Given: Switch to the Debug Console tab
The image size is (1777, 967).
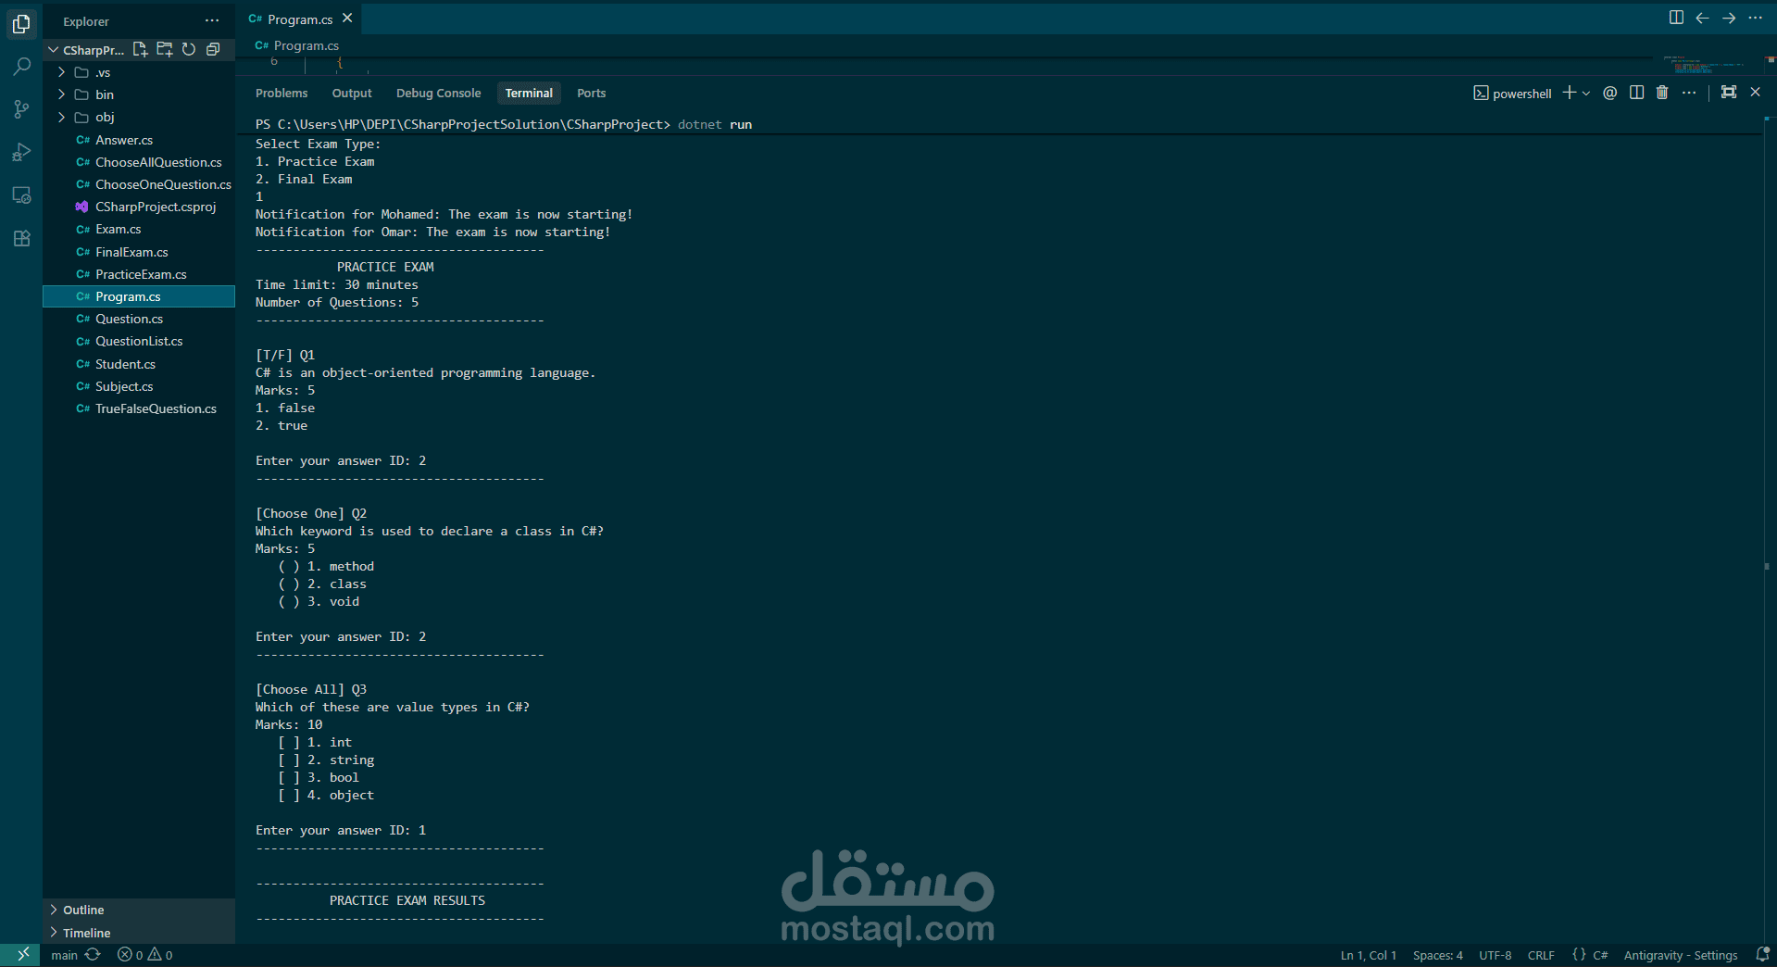Looking at the screenshot, I should click(x=438, y=93).
